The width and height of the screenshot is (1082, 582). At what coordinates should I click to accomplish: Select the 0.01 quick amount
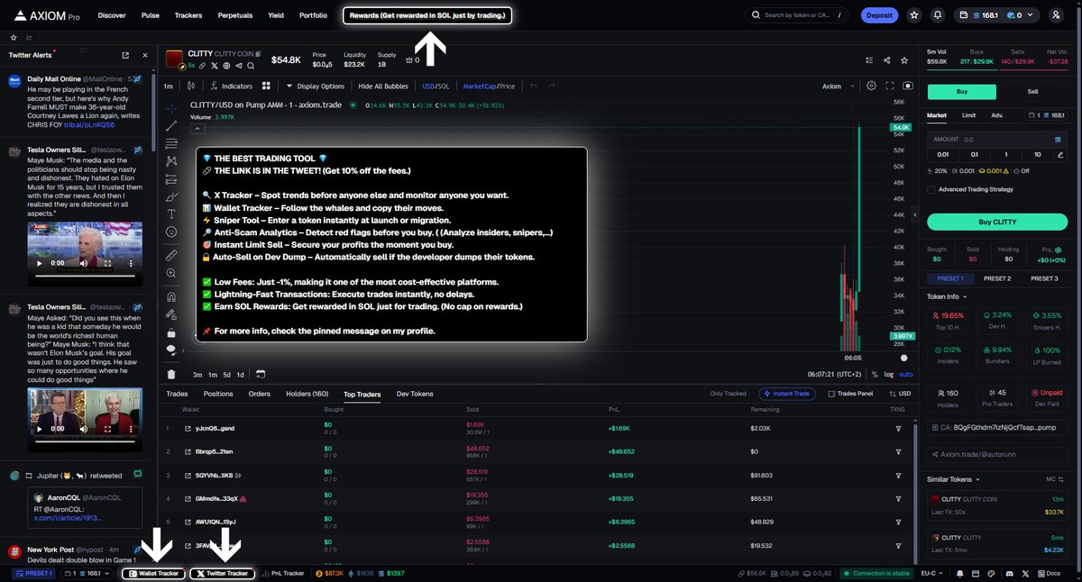click(x=942, y=155)
